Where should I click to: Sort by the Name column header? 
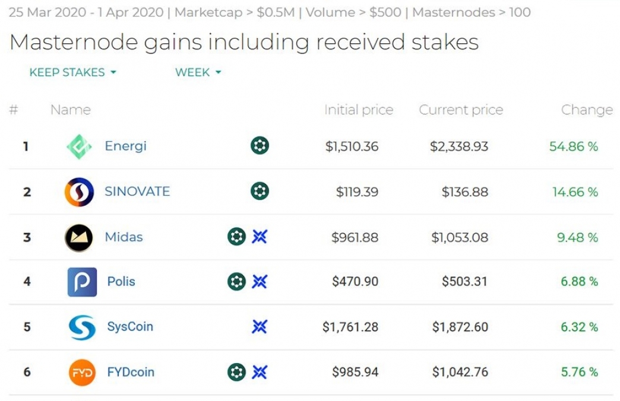click(x=70, y=110)
